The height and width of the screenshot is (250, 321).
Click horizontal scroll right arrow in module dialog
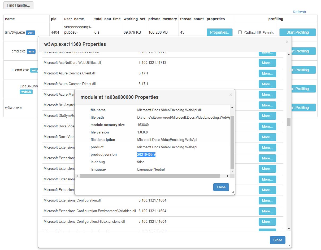228,176
